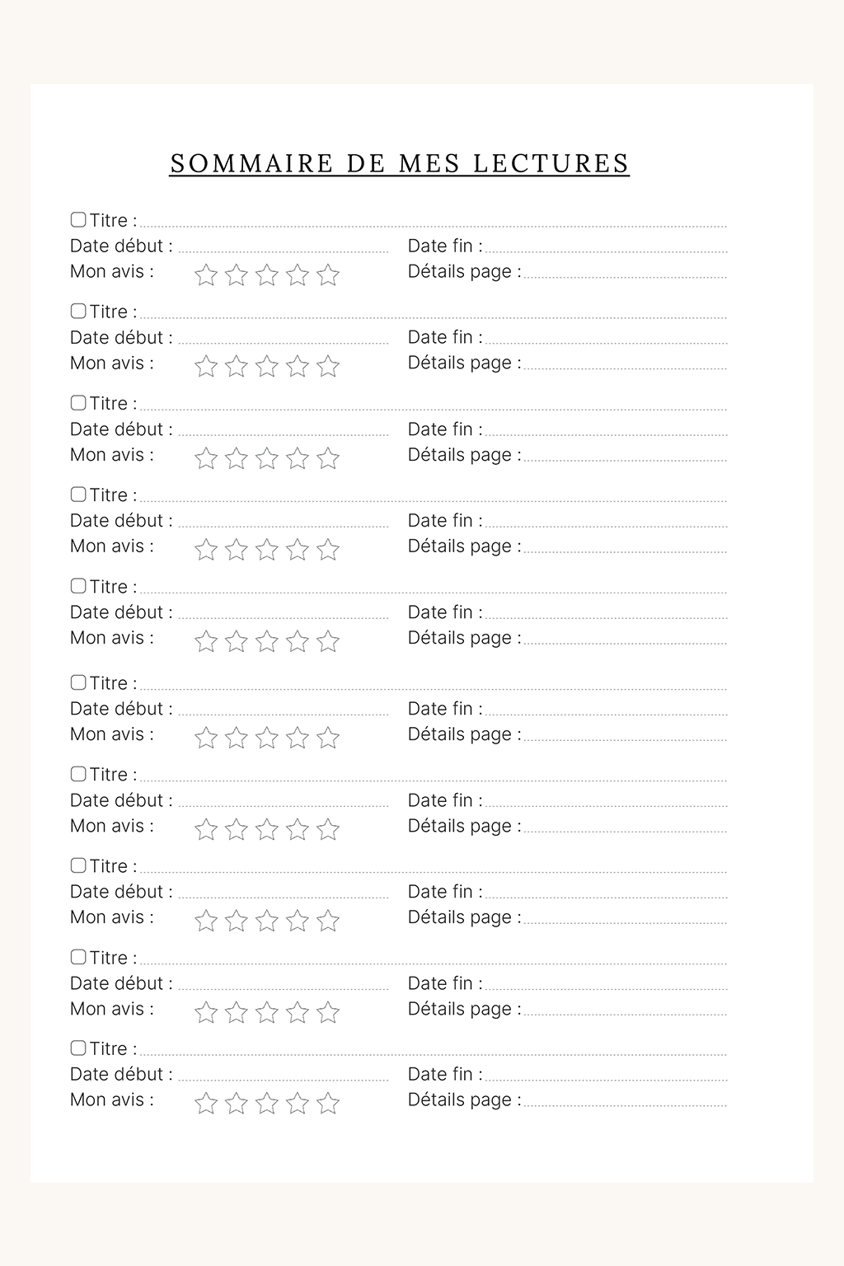This screenshot has width=844, height=1266.
Task: Rate the third entry with four stars
Action: pyautogui.click(x=298, y=457)
